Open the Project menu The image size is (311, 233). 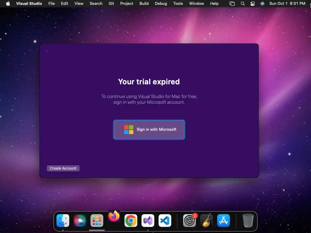[x=127, y=3]
